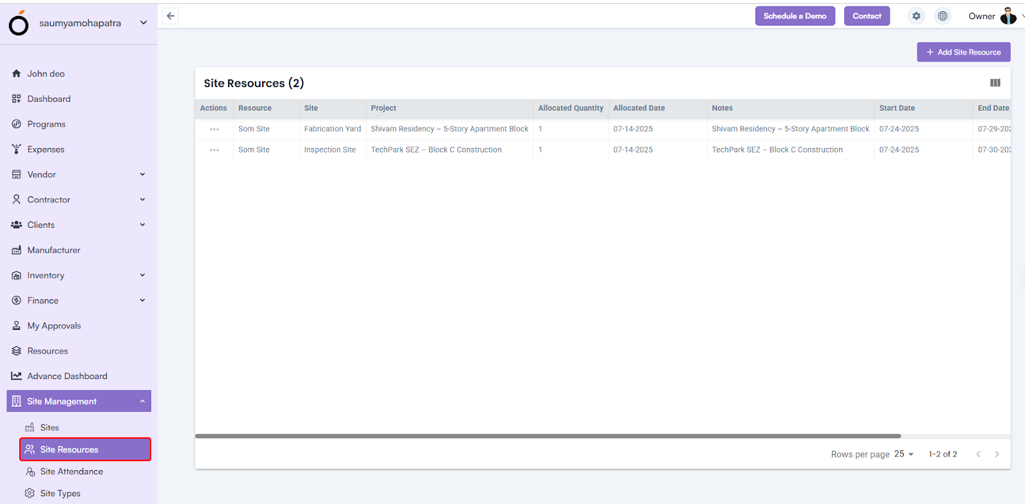Click the Programs icon in sidebar
Image resolution: width=1025 pixels, height=504 pixels.
pyautogui.click(x=17, y=124)
